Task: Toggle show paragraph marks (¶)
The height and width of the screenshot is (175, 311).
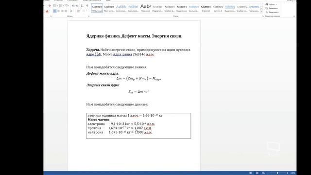Action: tap(87, 6)
